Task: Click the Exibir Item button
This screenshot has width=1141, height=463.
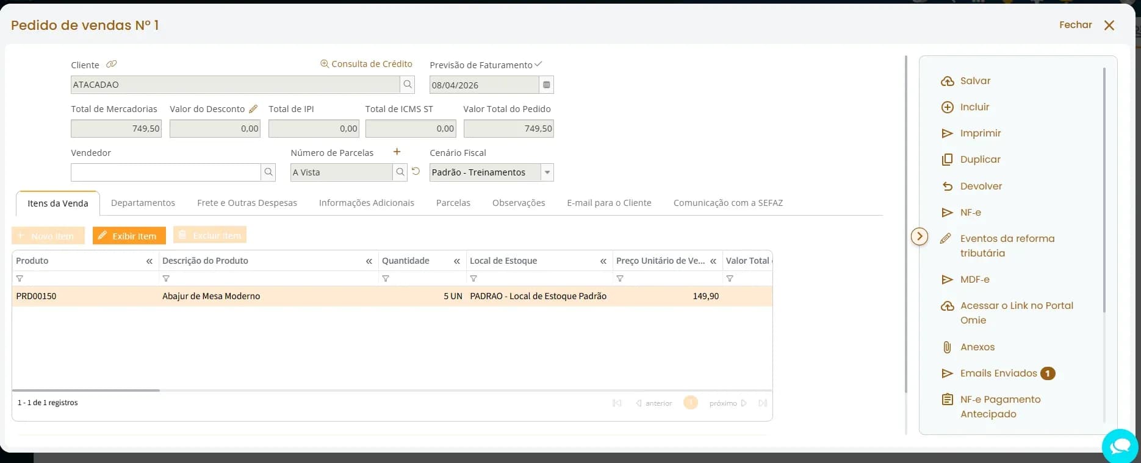Action: click(129, 236)
